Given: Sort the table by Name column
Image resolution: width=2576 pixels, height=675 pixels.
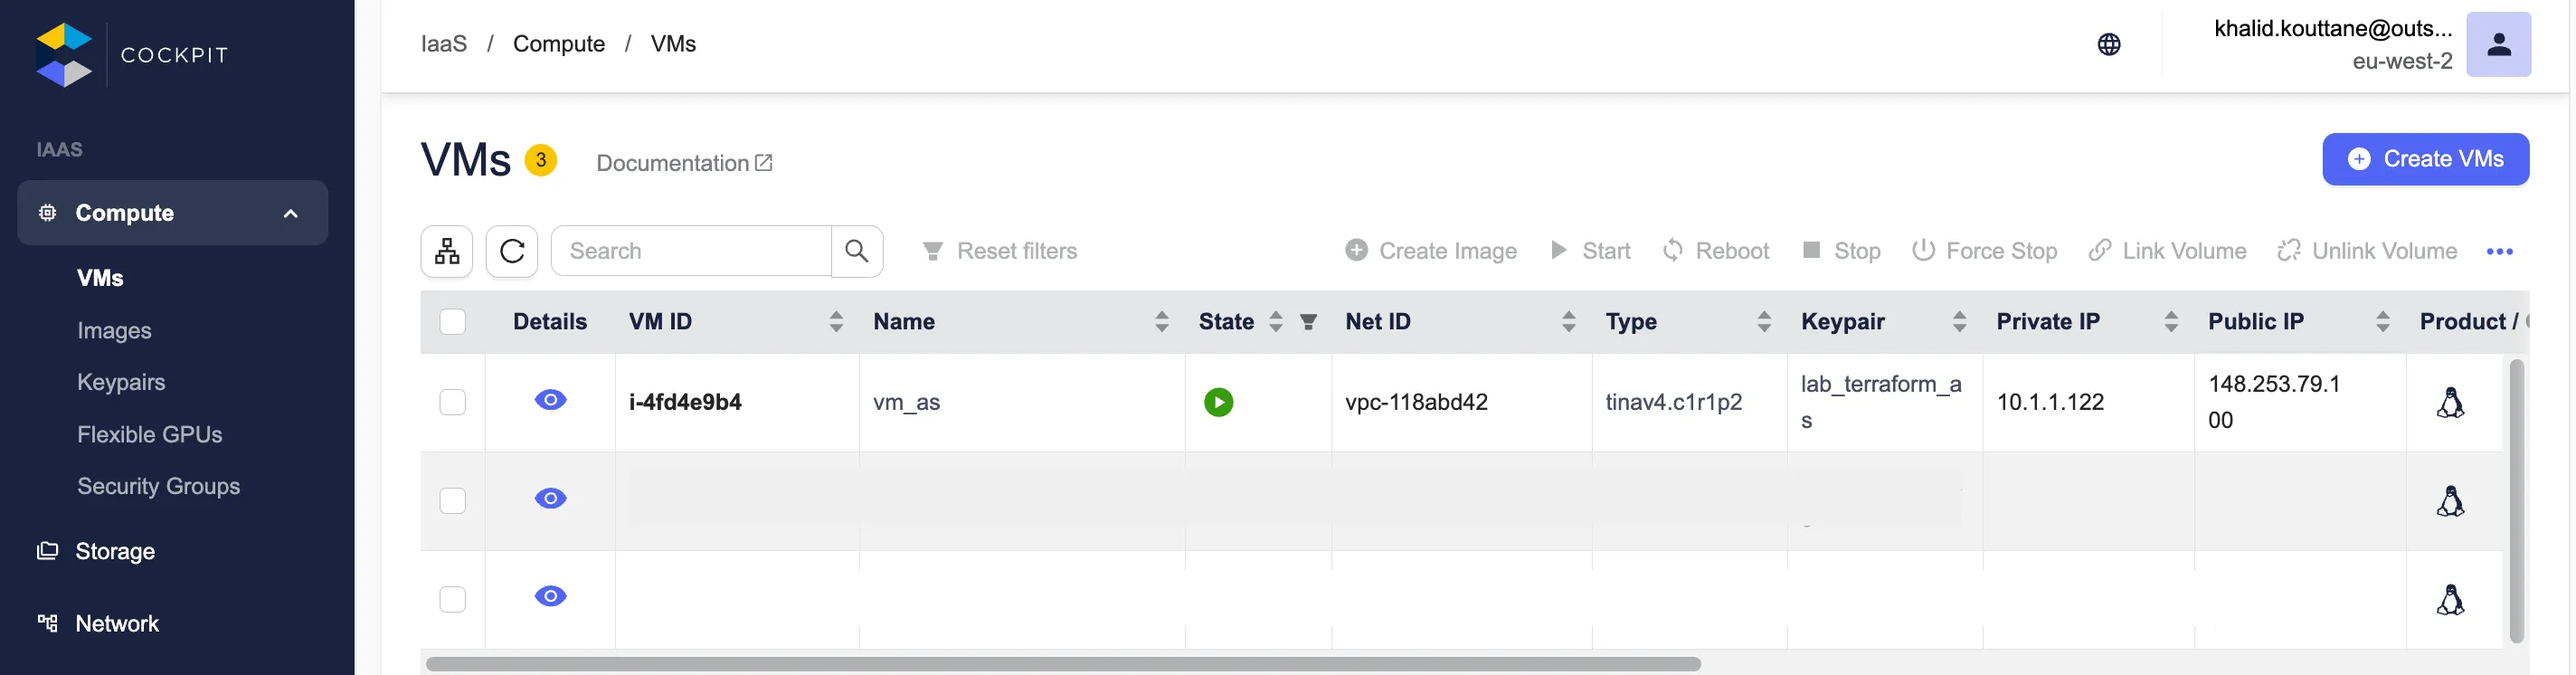Looking at the screenshot, I should (1161, 322).
